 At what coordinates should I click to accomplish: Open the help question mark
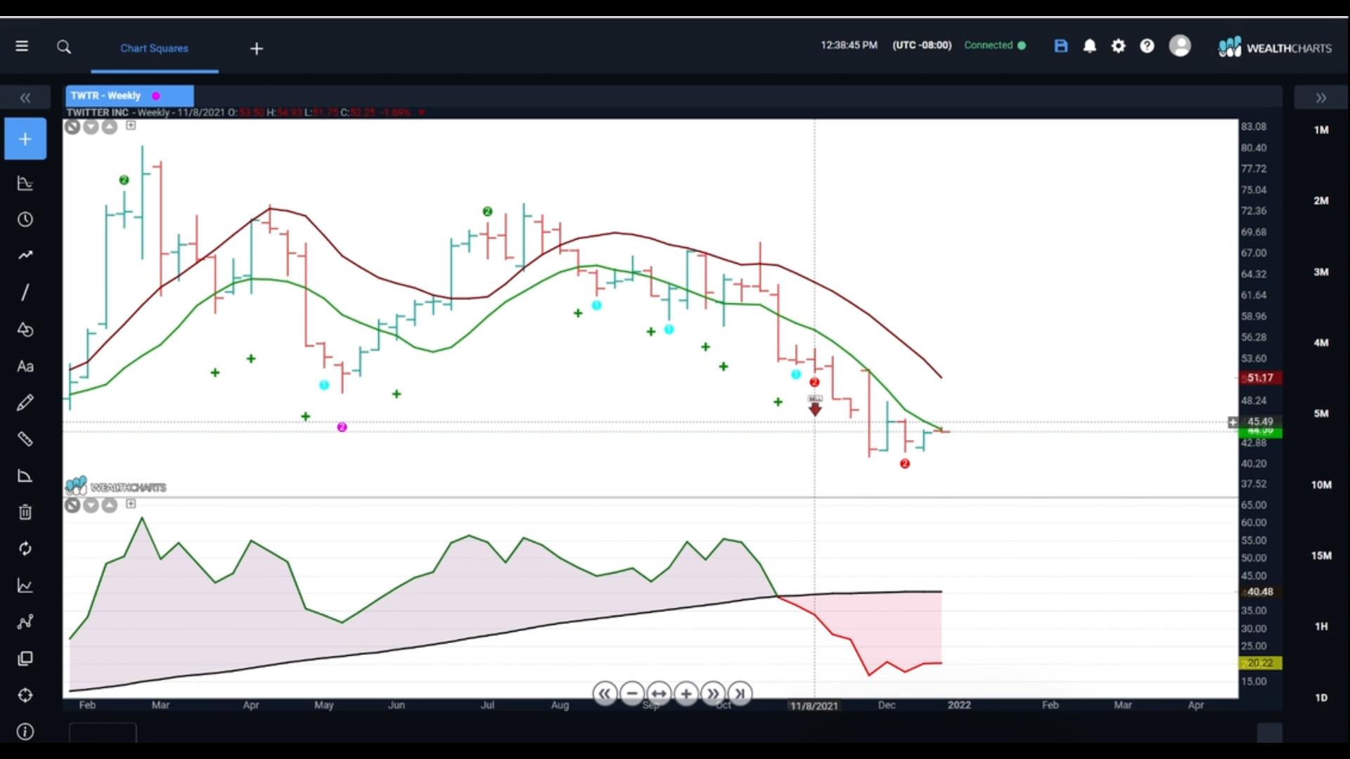point(1147,46)
